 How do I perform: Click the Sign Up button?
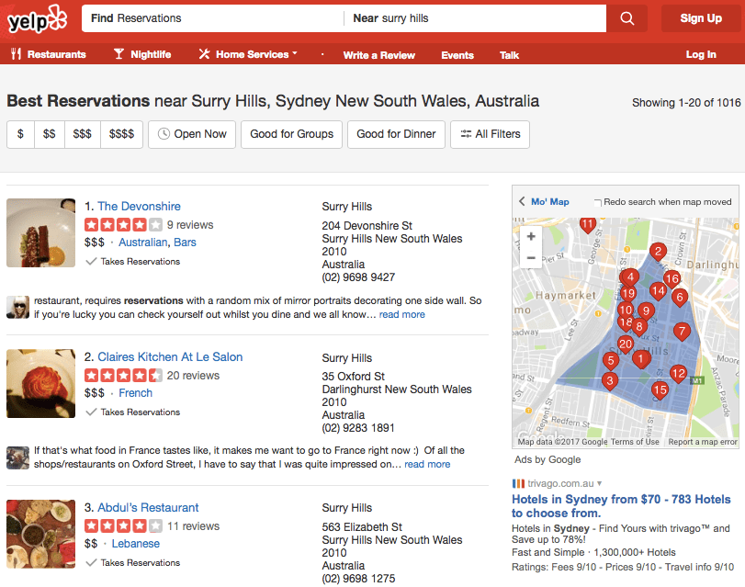(701, 18)
